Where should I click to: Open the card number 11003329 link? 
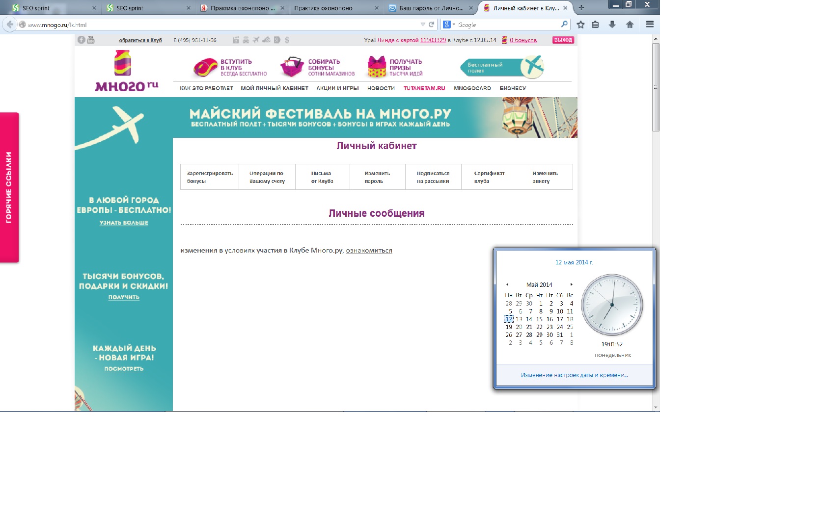click(x=433, y=40)
